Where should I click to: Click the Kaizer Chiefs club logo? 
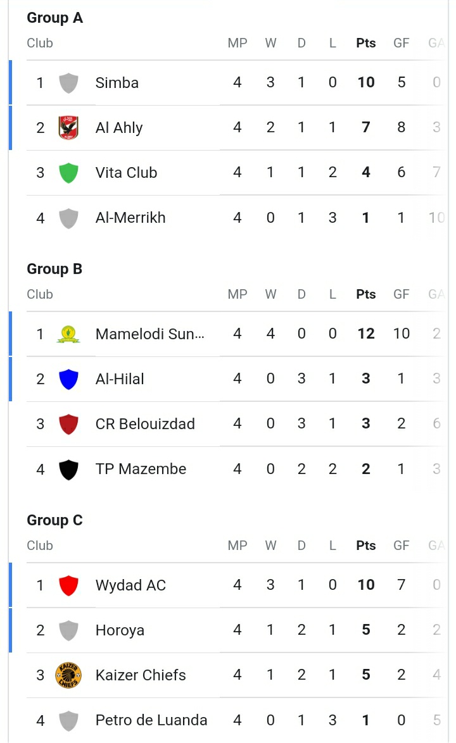(68, 675)
